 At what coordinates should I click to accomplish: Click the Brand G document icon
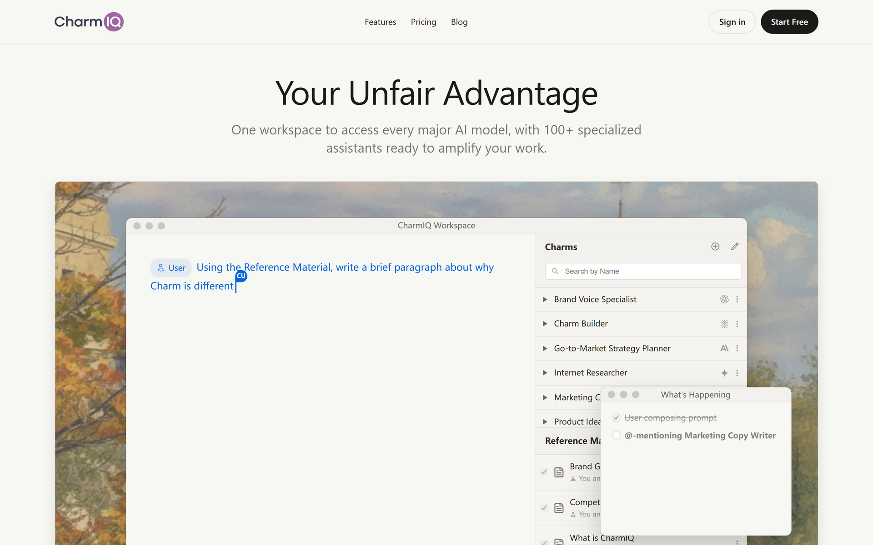(559, 472)
